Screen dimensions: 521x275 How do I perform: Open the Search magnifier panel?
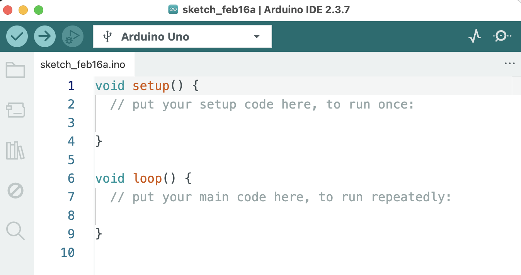[x=16, y=231]
